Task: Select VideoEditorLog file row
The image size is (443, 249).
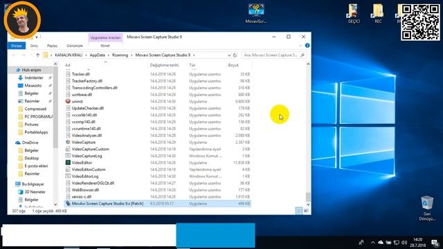Action: click(158, 176)
